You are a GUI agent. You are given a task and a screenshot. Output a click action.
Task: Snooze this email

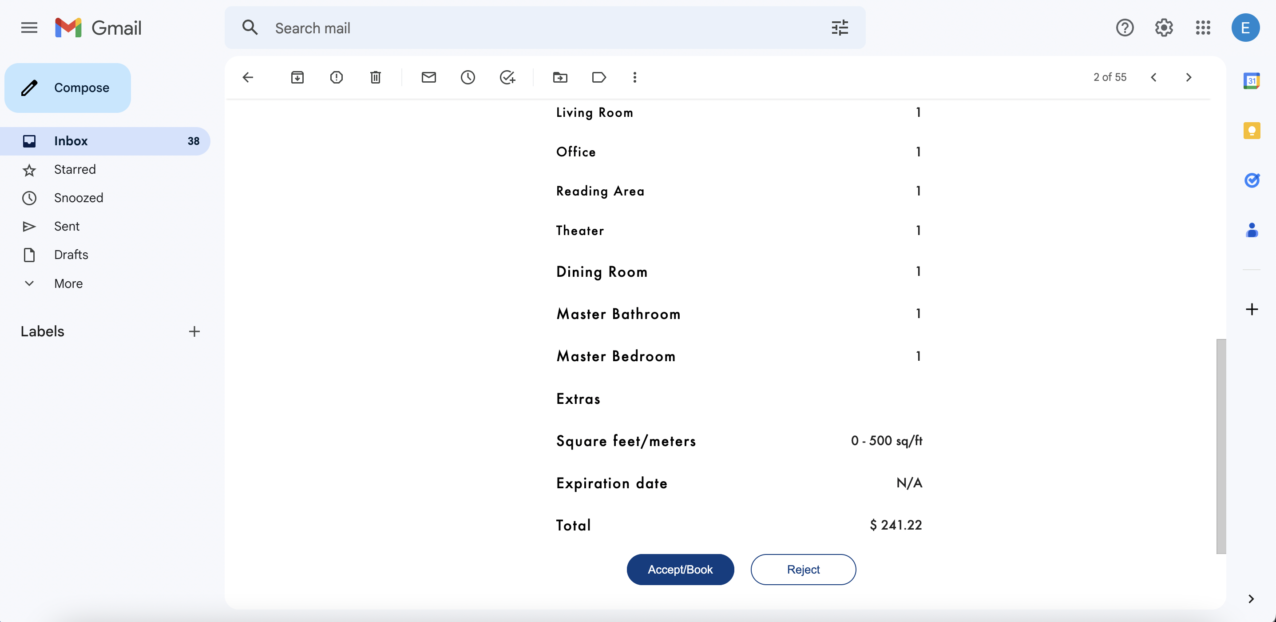point(468,77)
